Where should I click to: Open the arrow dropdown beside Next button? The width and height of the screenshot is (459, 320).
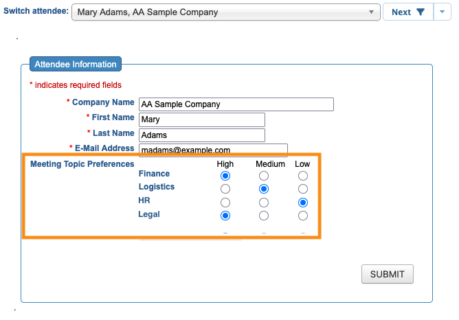click(442, 12)
